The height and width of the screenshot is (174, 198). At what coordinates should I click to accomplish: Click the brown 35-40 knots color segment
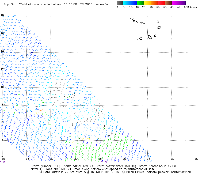click(169, 3)
